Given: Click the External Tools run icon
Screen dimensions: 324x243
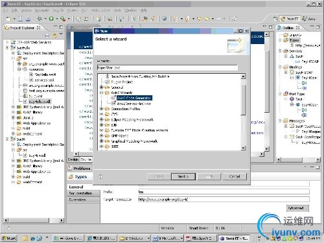Looking at the screenshot, I should coord(63,19).
